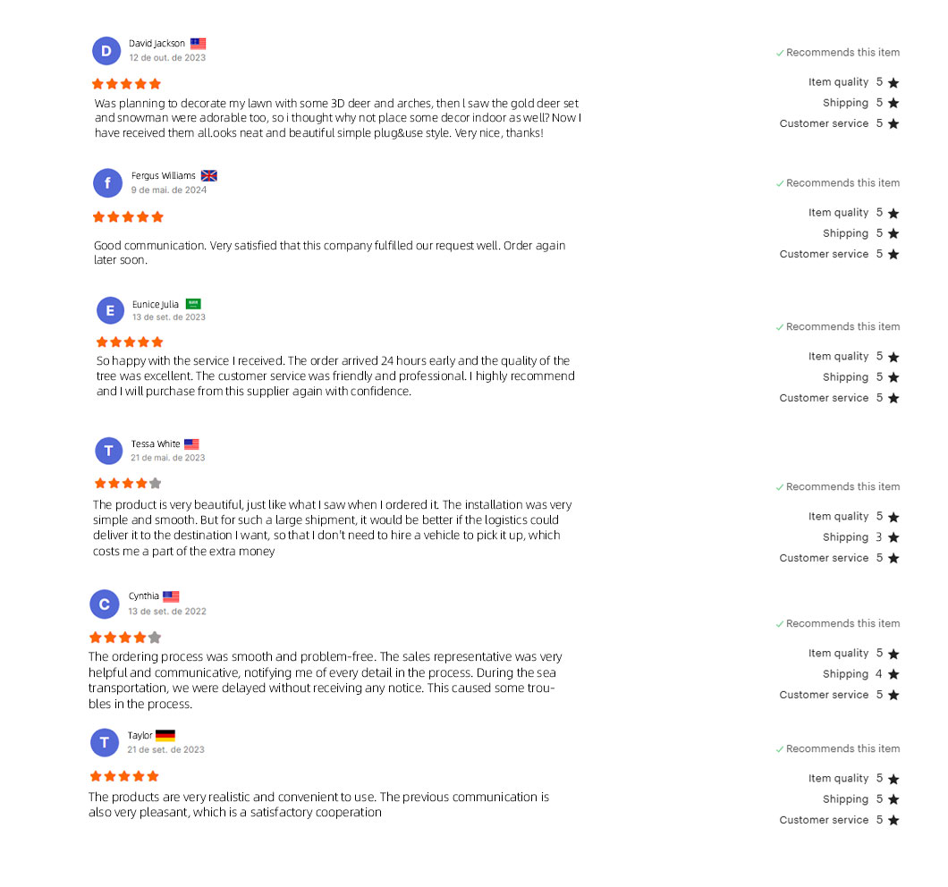Open reviewer name Tessa White

[156, 443]
